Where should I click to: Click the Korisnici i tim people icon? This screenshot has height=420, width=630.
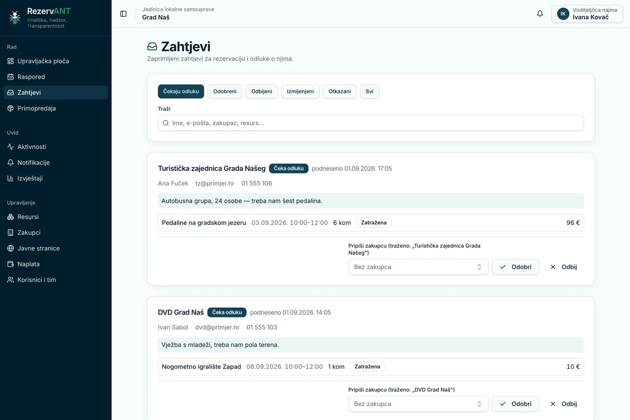pyautogui.click(x=10, y=280)
